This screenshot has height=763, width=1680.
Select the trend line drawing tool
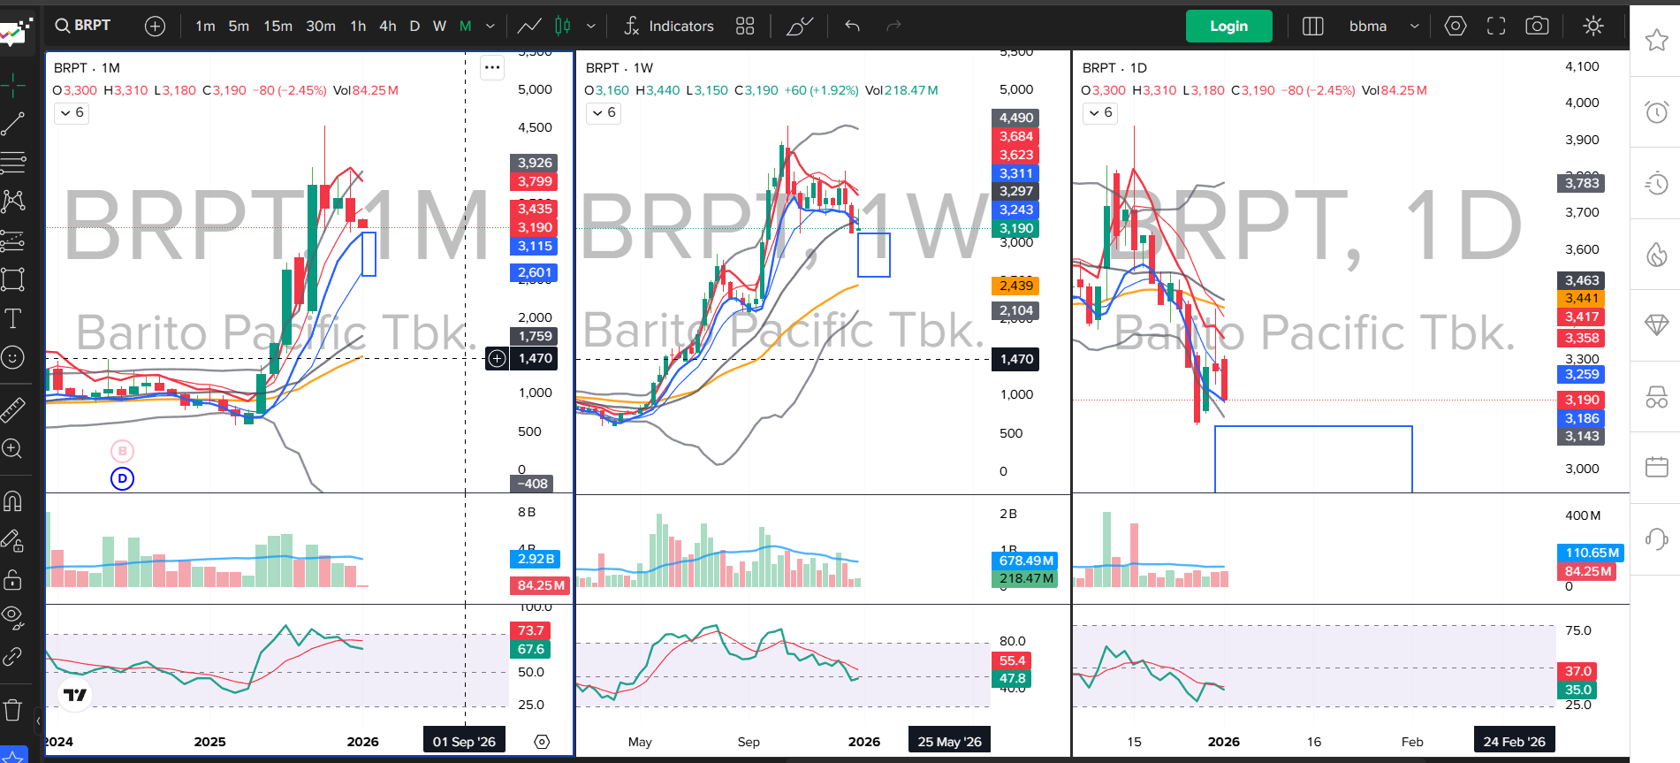point(13,124)
